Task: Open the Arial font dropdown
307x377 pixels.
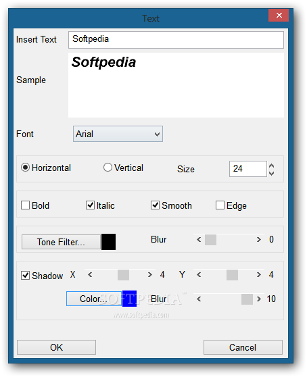Action: click(118, 134)
